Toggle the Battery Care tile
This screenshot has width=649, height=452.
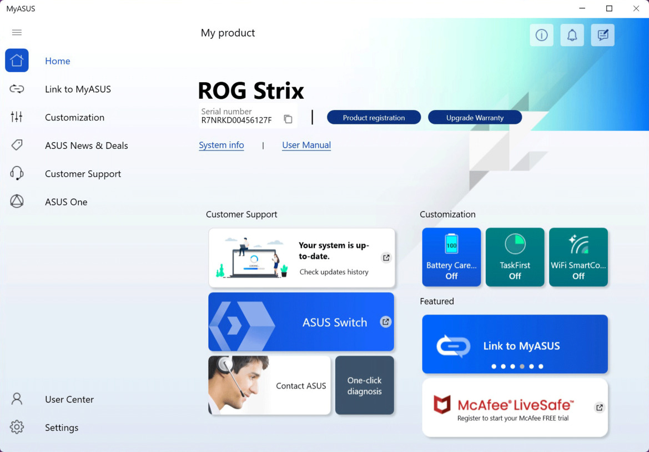(451, 257)
